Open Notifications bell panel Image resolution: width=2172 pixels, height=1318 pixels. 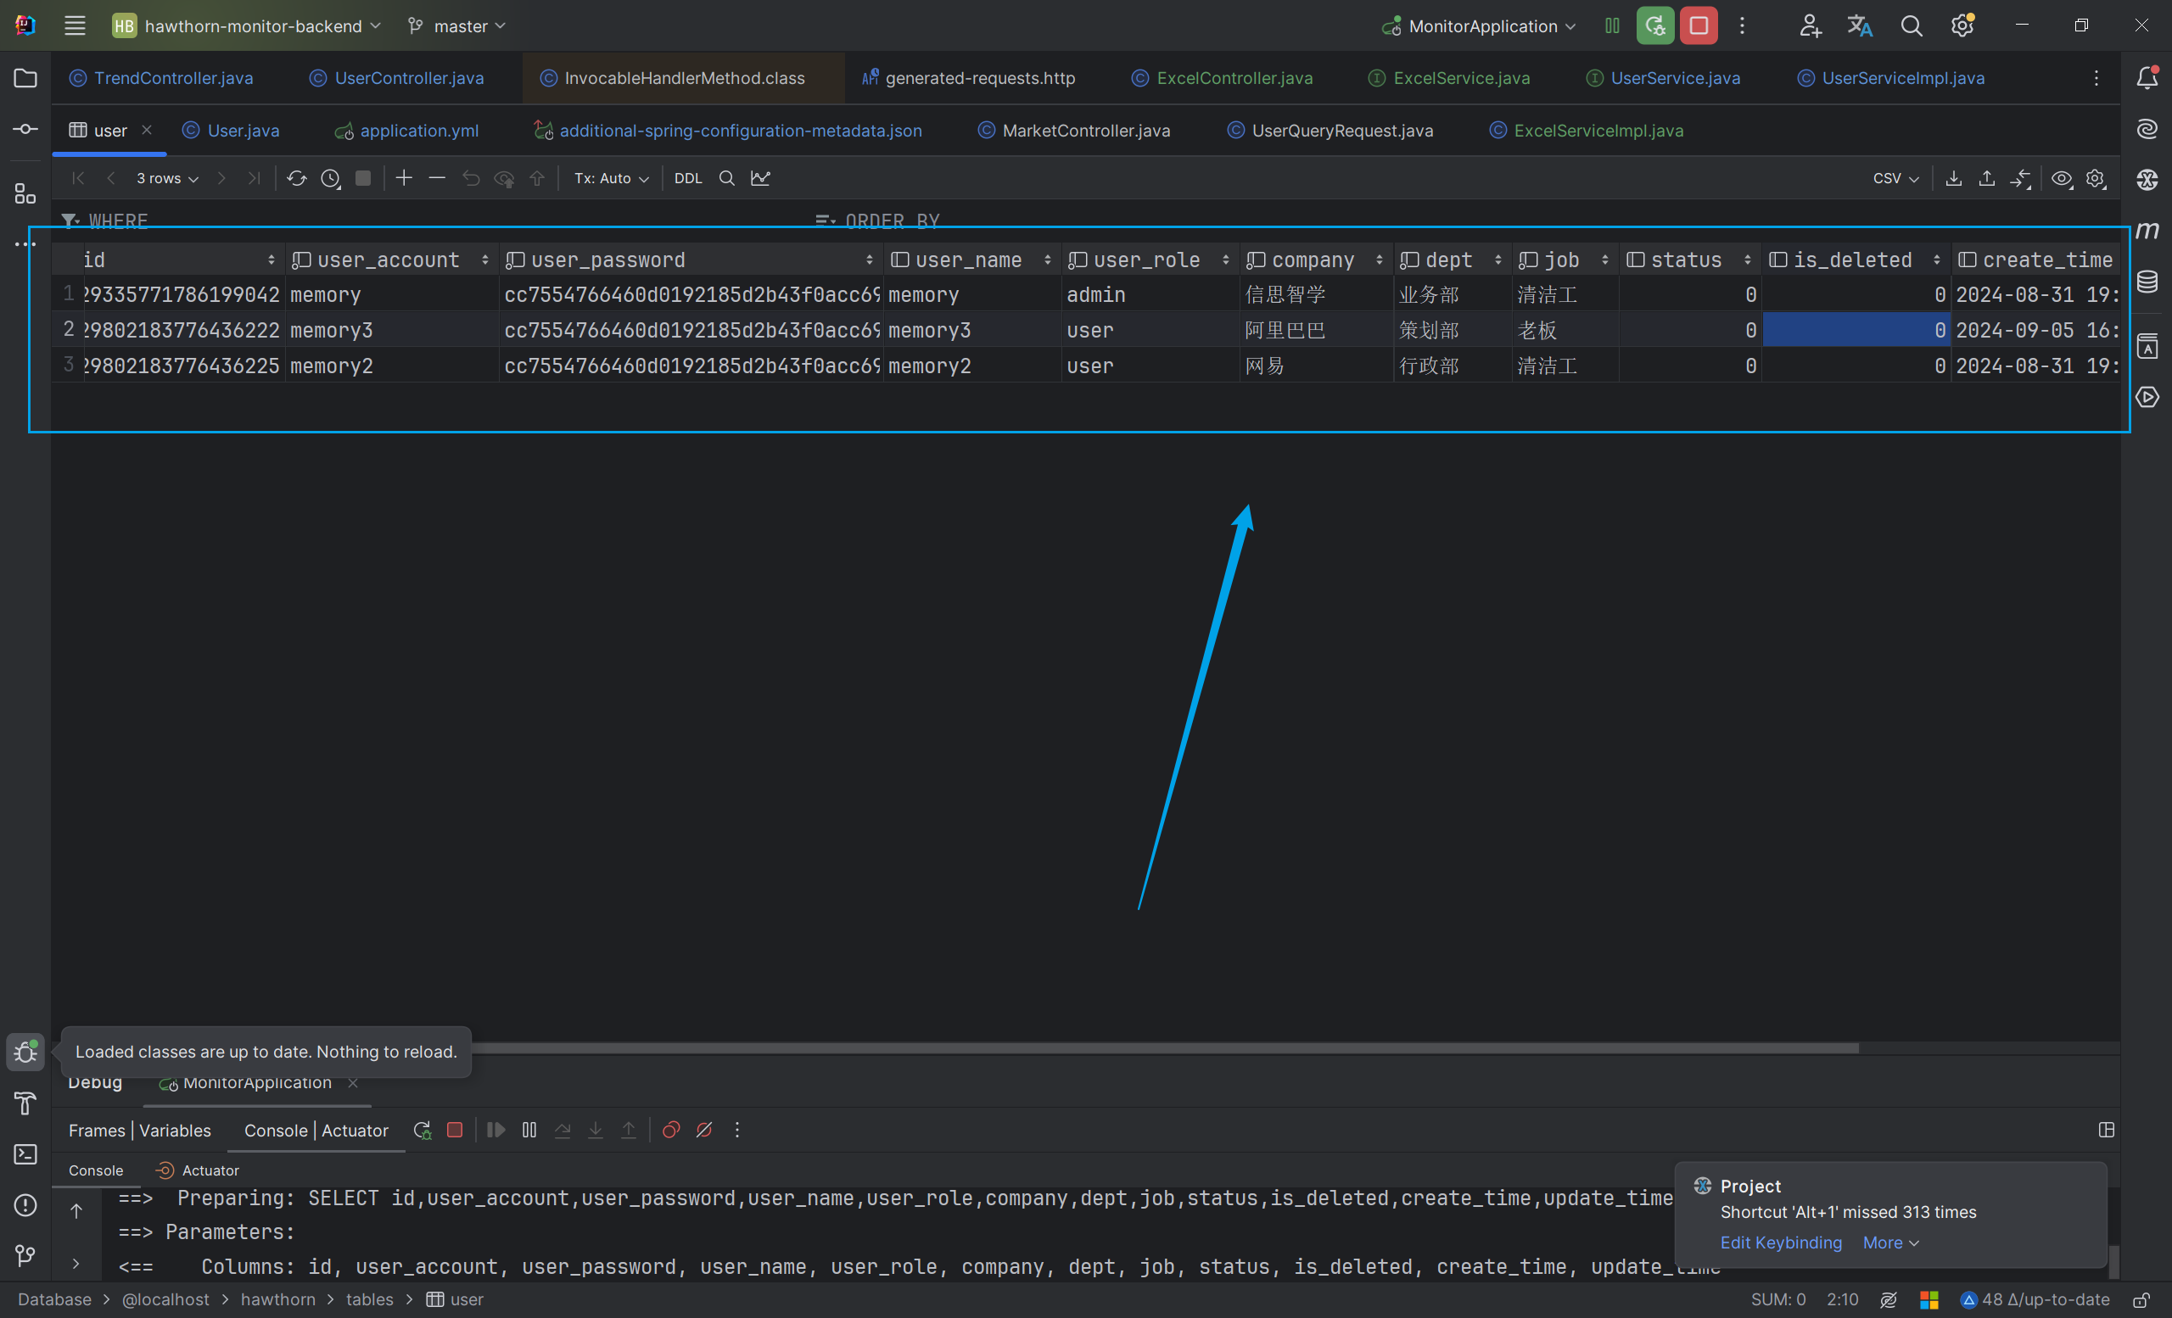(x=2147, y=78)
